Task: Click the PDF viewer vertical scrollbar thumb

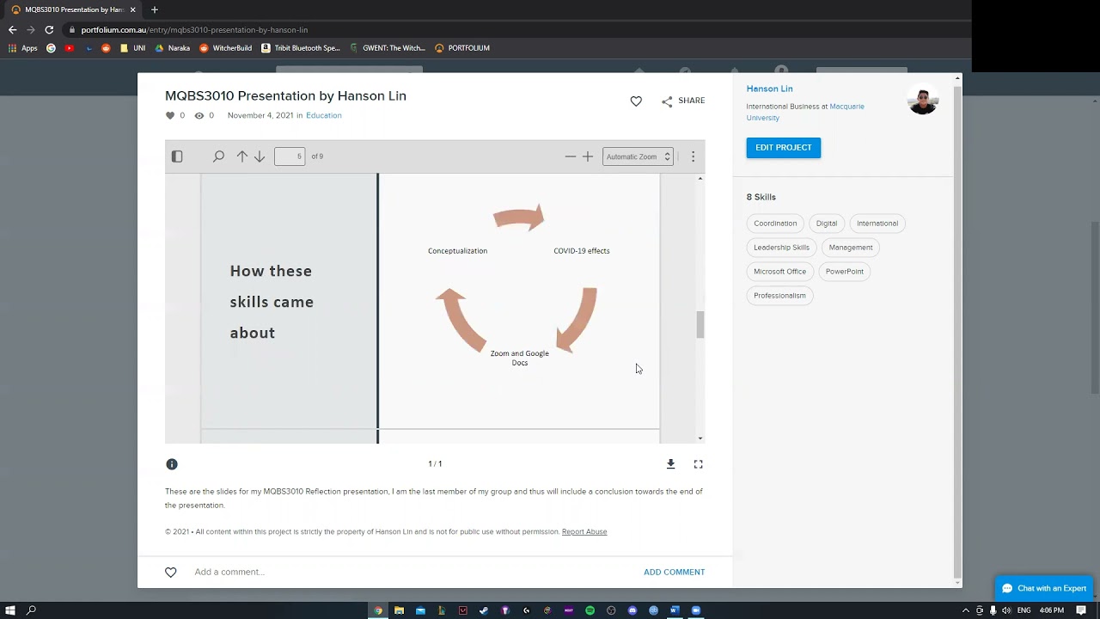Action: [x=700, y=325]
